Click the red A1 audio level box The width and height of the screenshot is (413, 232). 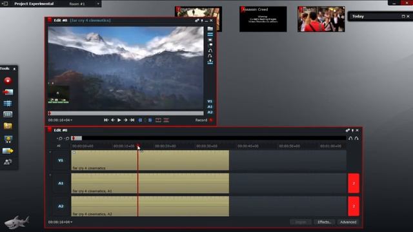354,183
